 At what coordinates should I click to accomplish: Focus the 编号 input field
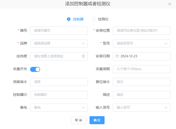click(59, 31)
